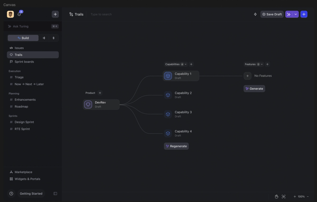Click the No Features text
This screenshot has width=317, height=202.
coord(263,76)
